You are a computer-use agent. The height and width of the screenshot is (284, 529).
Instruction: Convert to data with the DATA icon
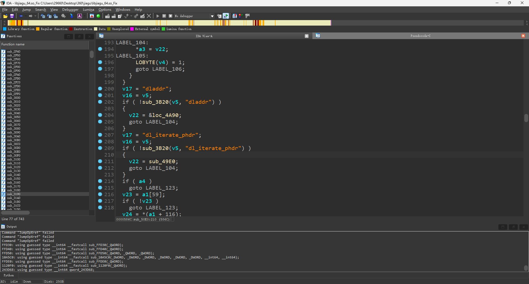114,16
